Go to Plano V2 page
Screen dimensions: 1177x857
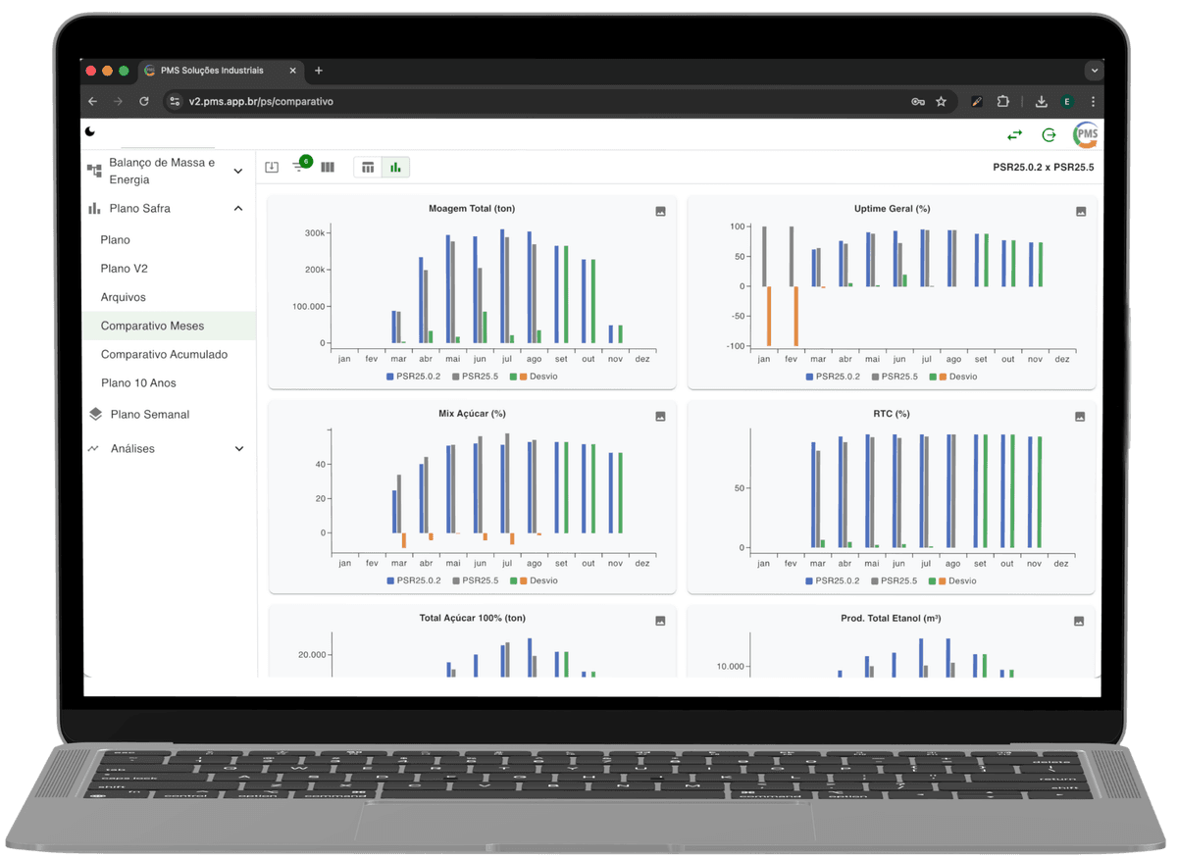[x=124, y=268]
